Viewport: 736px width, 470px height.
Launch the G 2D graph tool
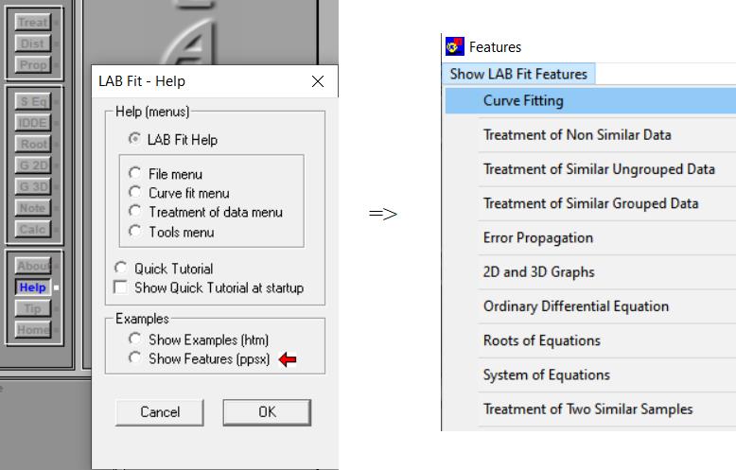coord(33,165)
